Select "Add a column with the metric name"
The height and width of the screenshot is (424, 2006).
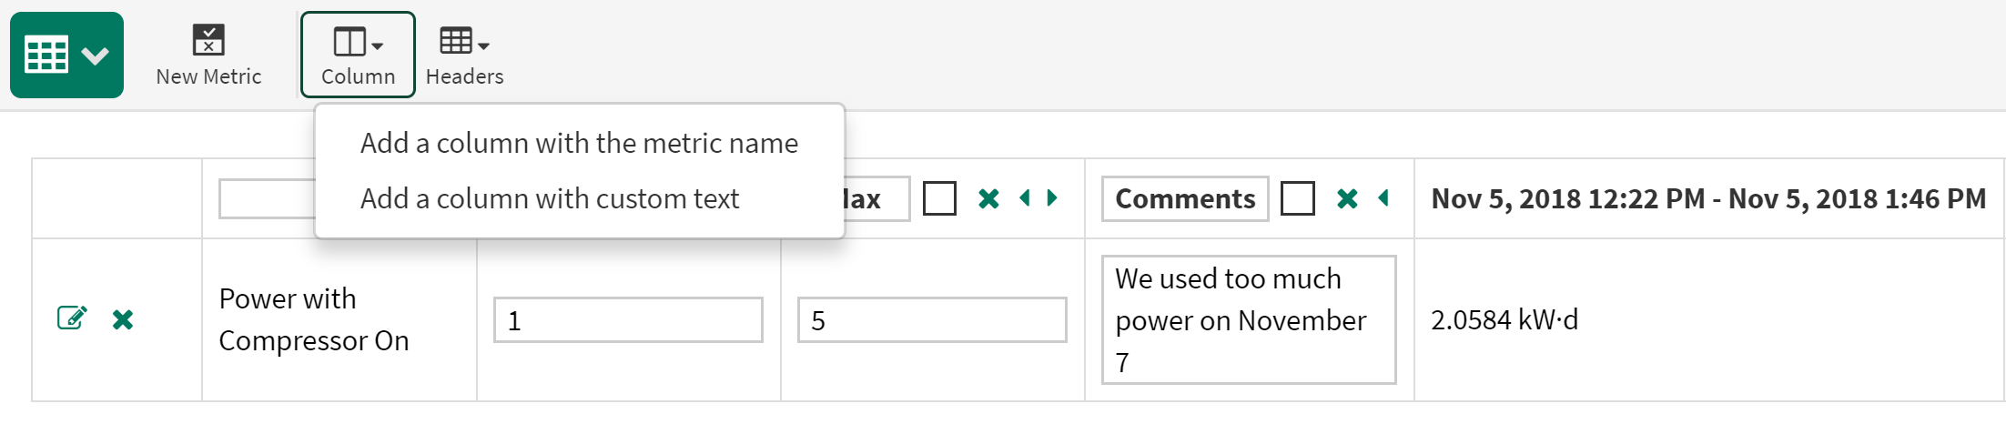(x=579, y=144)
